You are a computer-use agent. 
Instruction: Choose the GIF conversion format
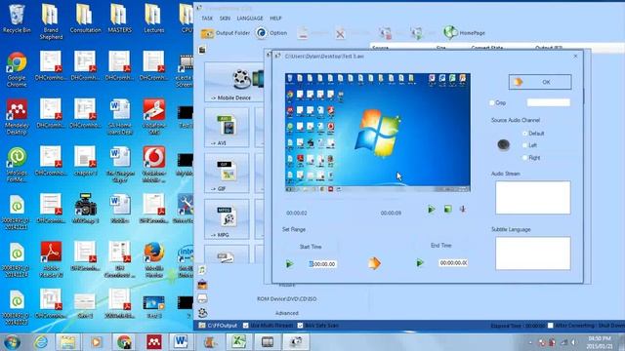227,174
